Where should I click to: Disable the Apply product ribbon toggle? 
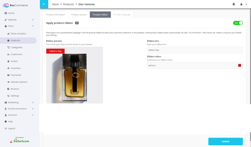click(238, 23)
